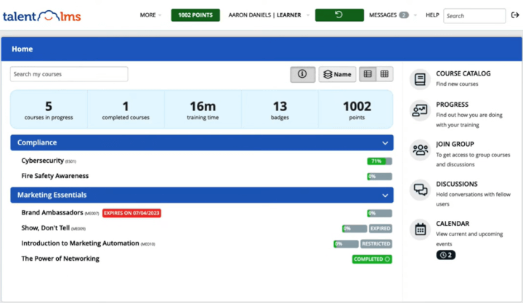Screen dimensions: 523x303
Task: Switch to grid view layout
Action: point(384,74)
